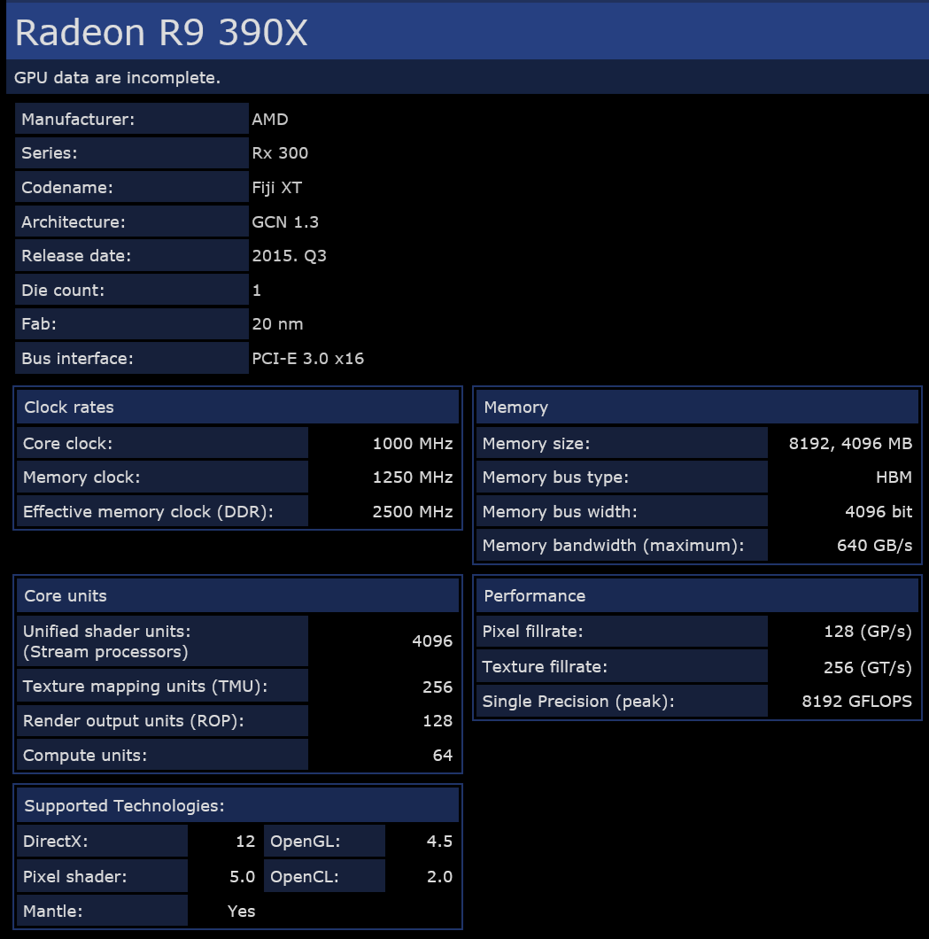Viewport: 929px width, 939px height.
Task: Select the Fab value '20 nm'
Action: 277,324
